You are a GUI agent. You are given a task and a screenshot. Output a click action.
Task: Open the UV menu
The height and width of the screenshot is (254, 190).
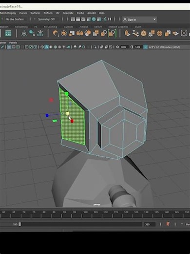tap(57, 13)
